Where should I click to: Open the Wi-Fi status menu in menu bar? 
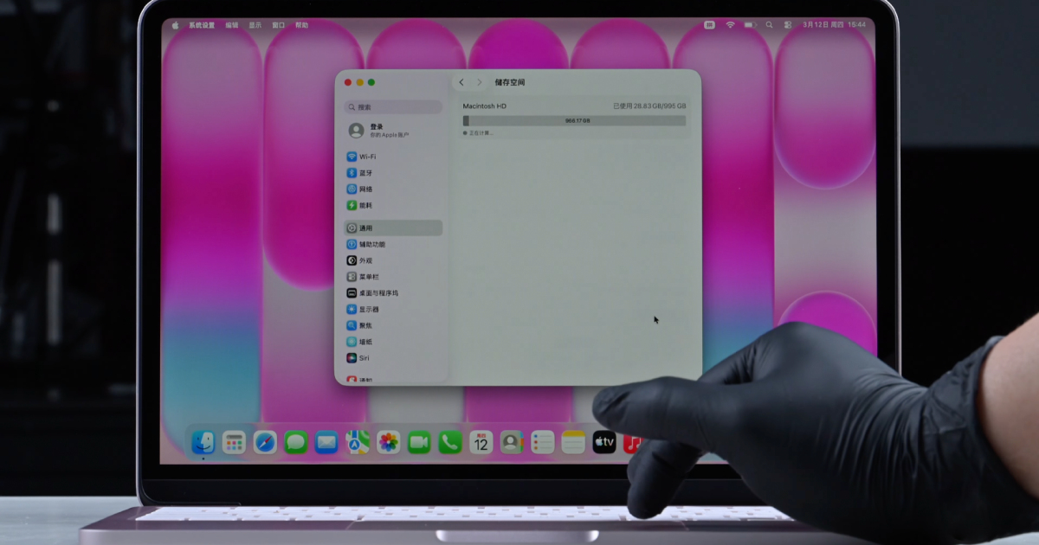tap(730, 25)
